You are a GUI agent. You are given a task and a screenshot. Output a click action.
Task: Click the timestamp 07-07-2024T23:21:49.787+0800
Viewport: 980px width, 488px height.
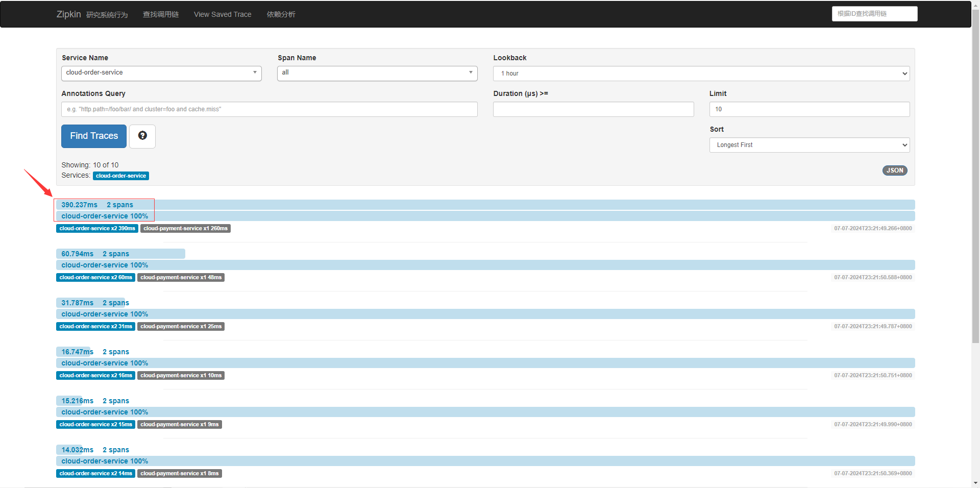point(873,326)
